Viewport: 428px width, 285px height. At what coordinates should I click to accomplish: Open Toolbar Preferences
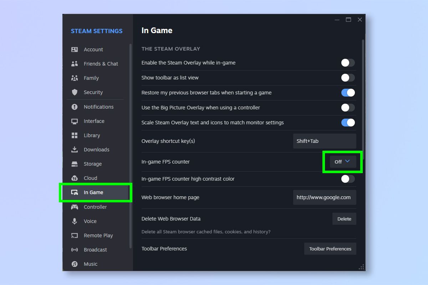click(x=330, y=249)
